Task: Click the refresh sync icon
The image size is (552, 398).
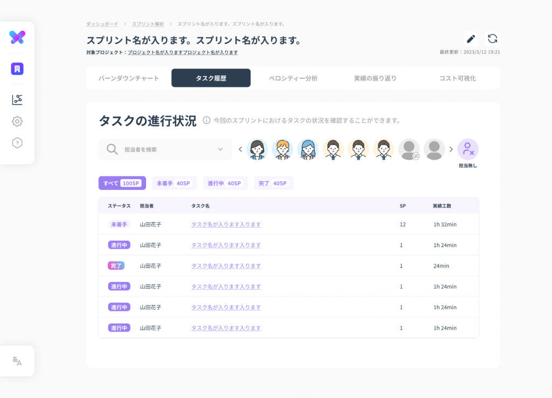Action: 493,39
